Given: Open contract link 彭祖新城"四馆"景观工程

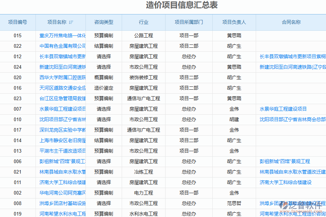Looking at the screenshot, I should coord(285,161).
